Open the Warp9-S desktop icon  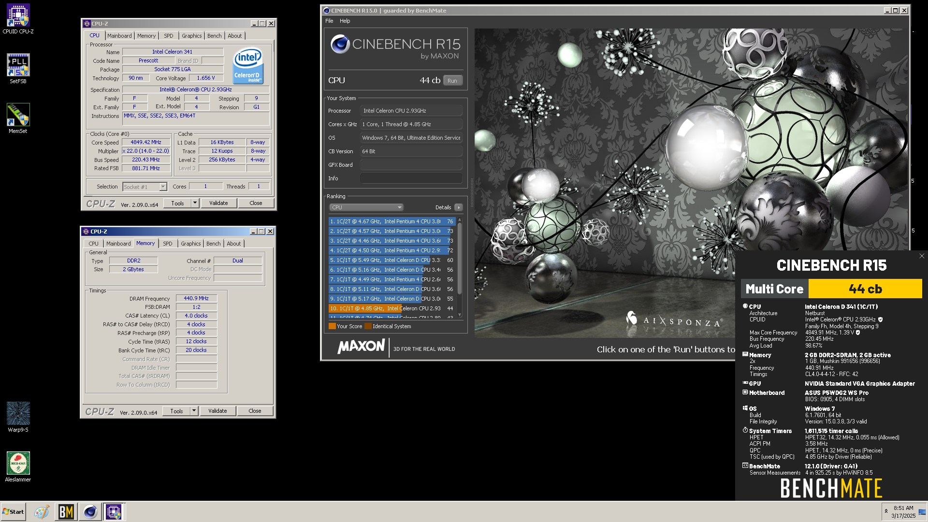pyautogui.click(x=18, y=417)
